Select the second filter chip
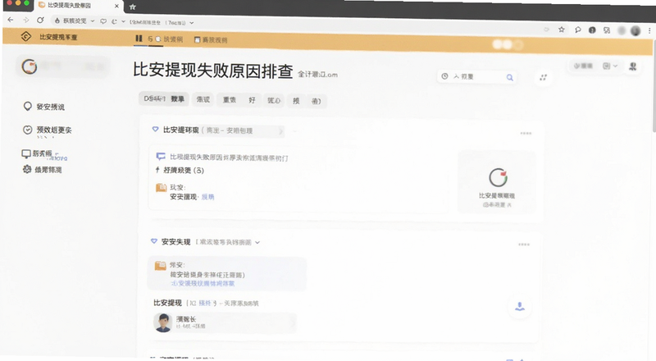 coord(203,99)
